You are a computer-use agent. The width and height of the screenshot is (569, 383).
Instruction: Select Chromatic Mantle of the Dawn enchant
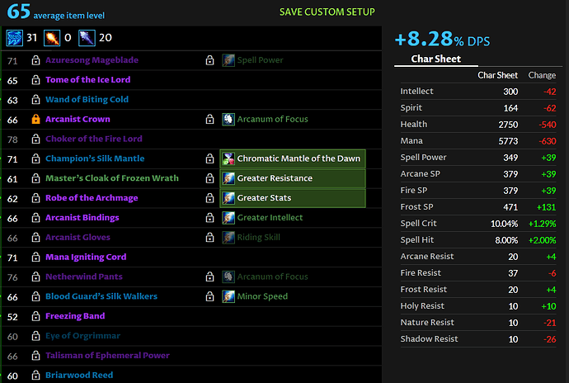[293, 158]
